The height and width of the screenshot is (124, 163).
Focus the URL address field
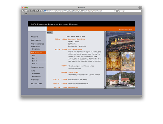coord(80,11)
